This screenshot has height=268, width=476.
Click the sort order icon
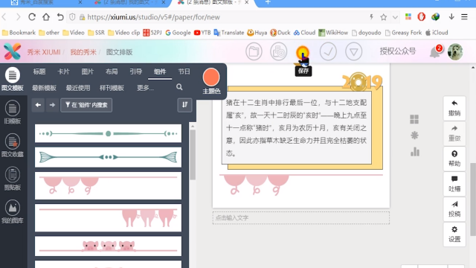point(184,105)
